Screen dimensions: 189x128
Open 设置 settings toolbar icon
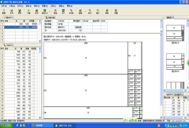(116, 12)
